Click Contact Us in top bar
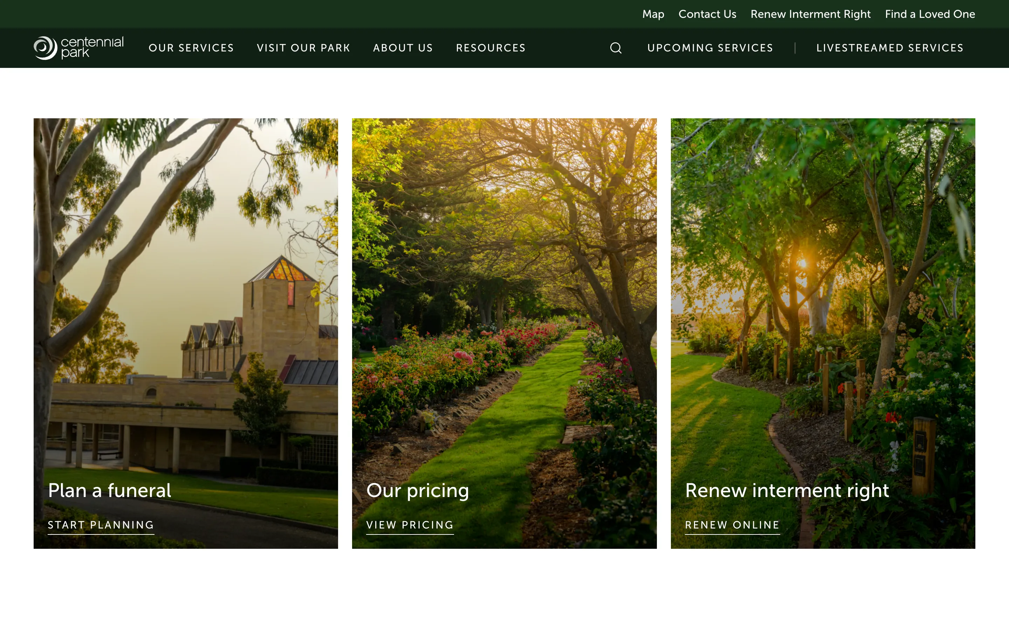The image size is (1009, 630). coord(707,14)
